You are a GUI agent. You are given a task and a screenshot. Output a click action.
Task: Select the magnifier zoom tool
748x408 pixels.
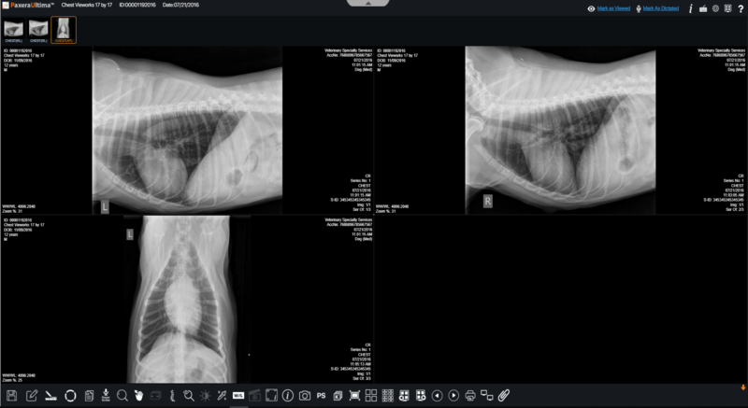tap(122, 396)
